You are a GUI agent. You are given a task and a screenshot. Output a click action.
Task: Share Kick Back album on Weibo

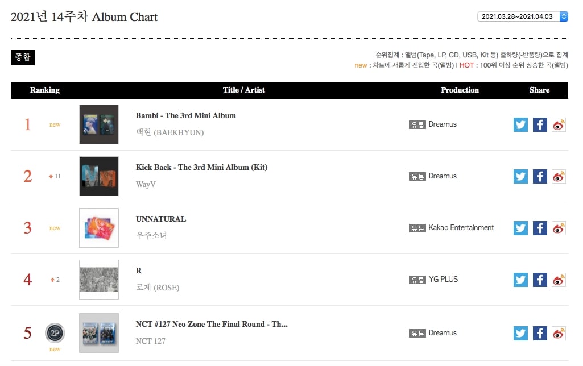[x=559, y=176]
